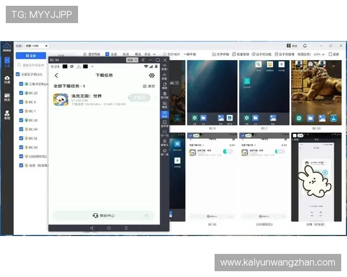
Task: Click 洛克王国:世界 app icon in download list
Action: [61, 100]
